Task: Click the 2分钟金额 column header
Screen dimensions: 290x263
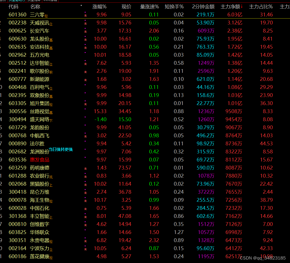Action: coord(203,7)
